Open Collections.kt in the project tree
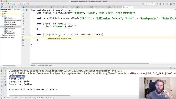Image resolution: width=176 pixels, height=99 pixels. tap(10, 18)
